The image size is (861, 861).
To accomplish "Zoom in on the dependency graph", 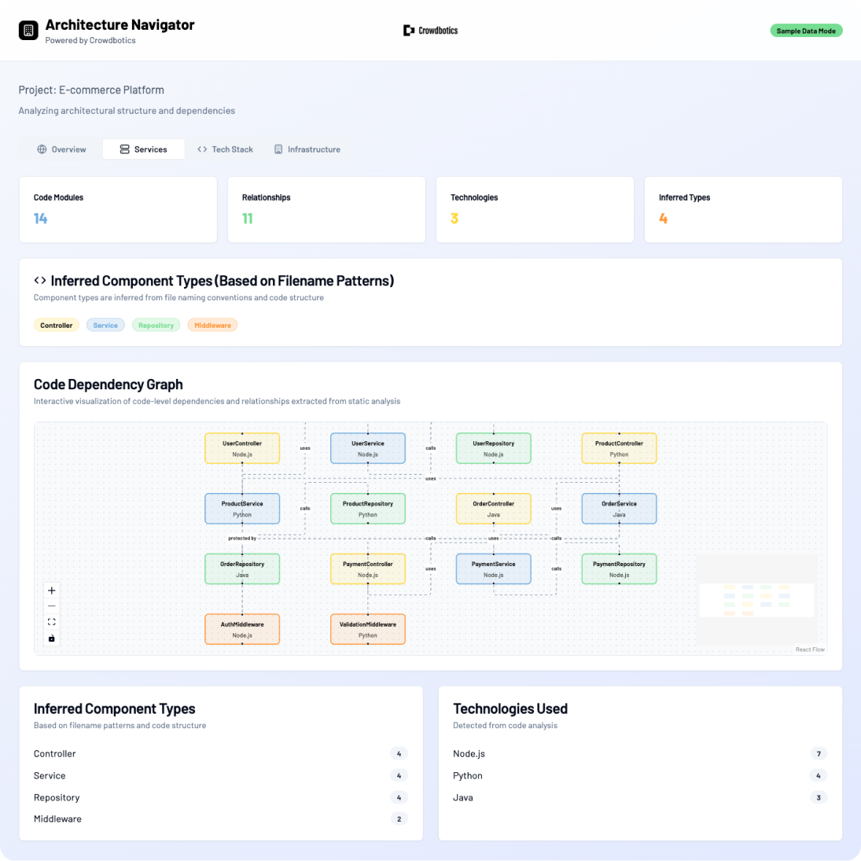I will click(x=51, y=590).
